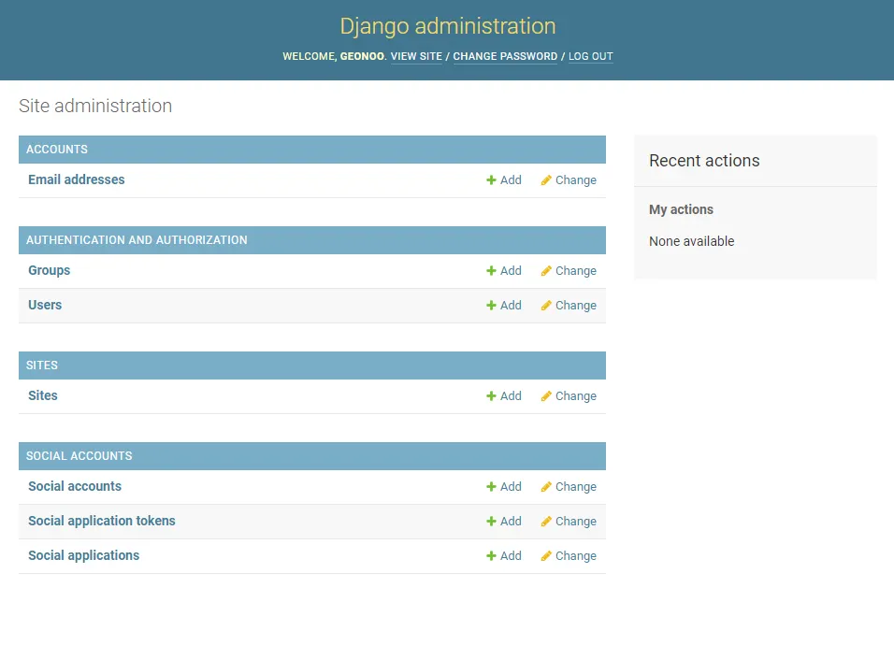Viewport: 894px width, 645px height.
Task: Open the View Site link
Action: 416,56
